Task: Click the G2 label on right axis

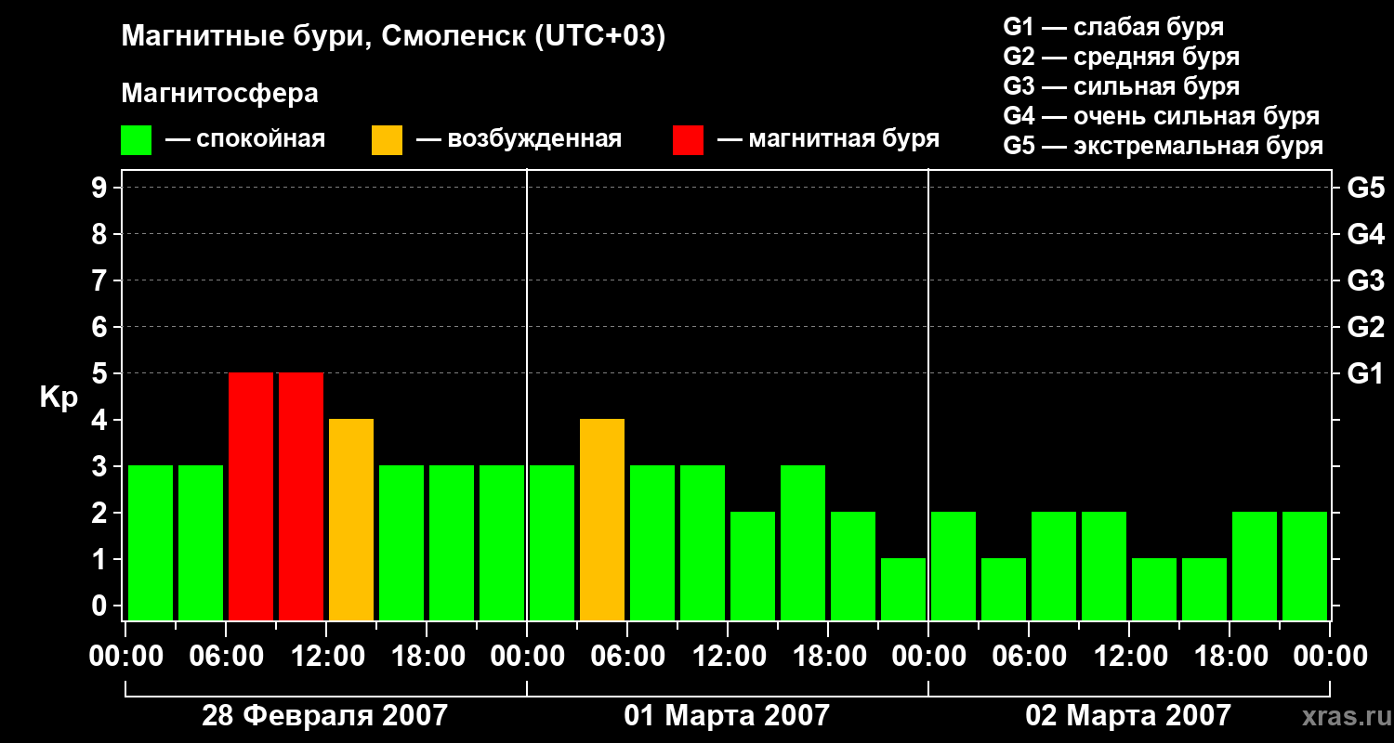Action: tap(1365, 328)
